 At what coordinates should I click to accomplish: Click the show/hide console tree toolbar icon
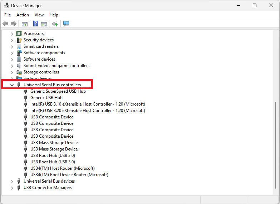click(x=25, y=24)
